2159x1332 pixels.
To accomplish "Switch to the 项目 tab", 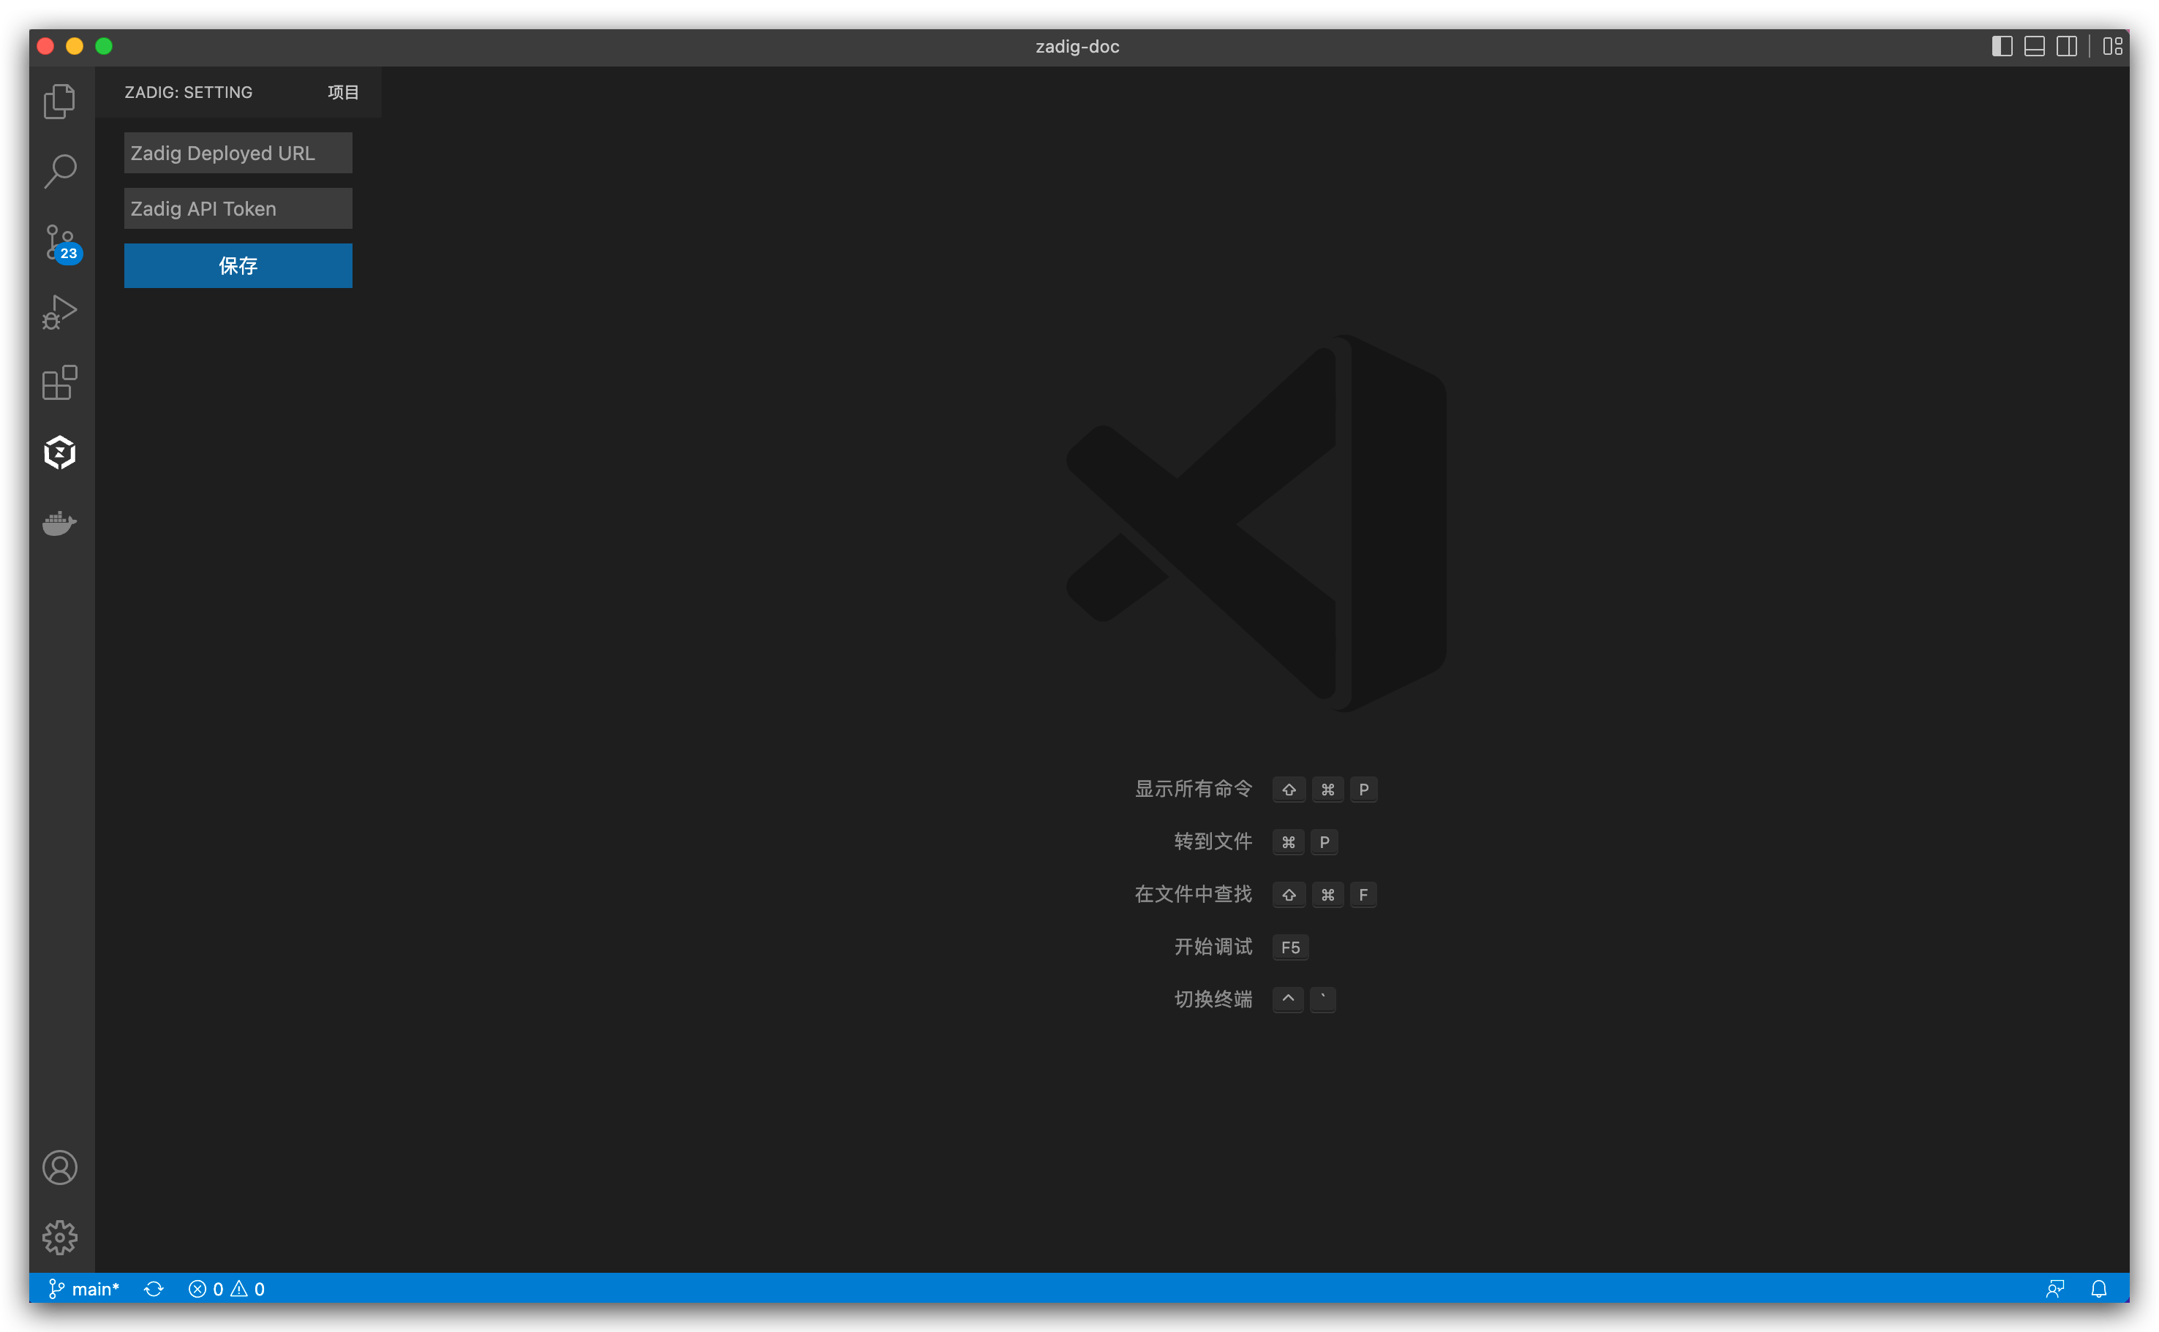I will tap(342, 91).
